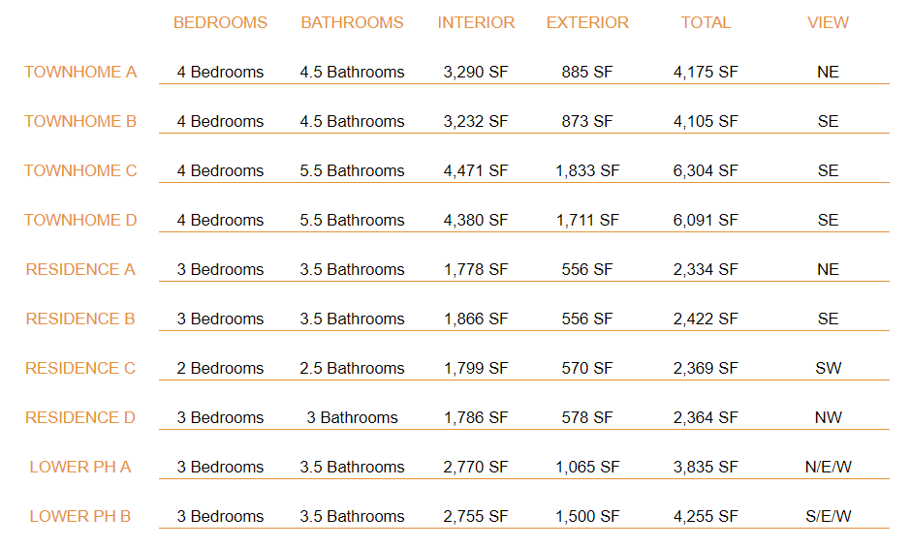Select the 3 Bathrooms cell
Viewport: 910px width, 547px height.
(x=352, y=417)
